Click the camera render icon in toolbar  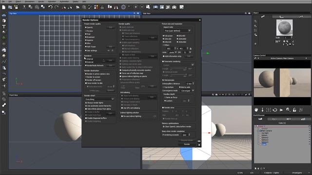pyautogui.click(x=175, y=7)
